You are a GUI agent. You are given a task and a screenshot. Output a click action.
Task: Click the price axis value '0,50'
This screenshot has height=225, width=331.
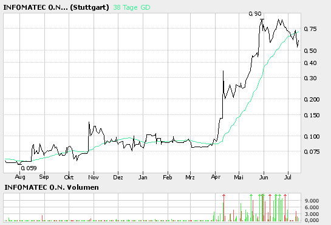(x=310, y=50)
